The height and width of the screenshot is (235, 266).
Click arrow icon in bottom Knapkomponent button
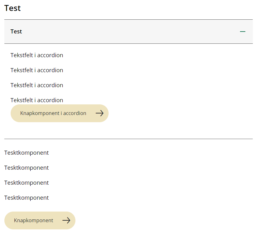coord(66,220)
